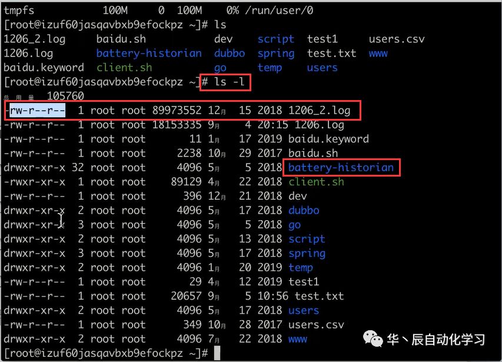The height and width of the screenshot is (362, 502).
Task: Click the boxed battery-historian directory name
Action: coord(341,168)
